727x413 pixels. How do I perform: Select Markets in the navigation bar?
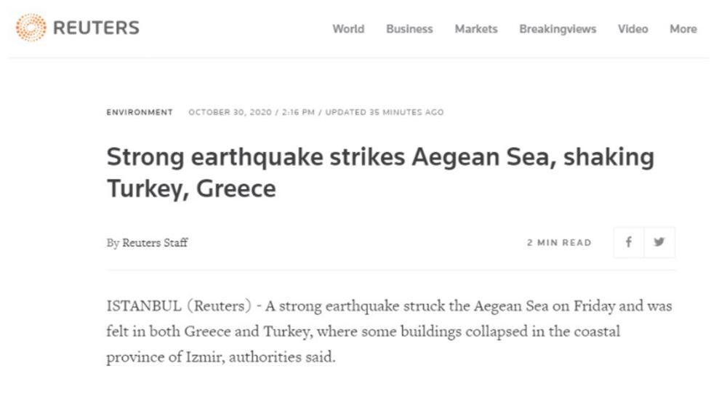pos(476,29)
